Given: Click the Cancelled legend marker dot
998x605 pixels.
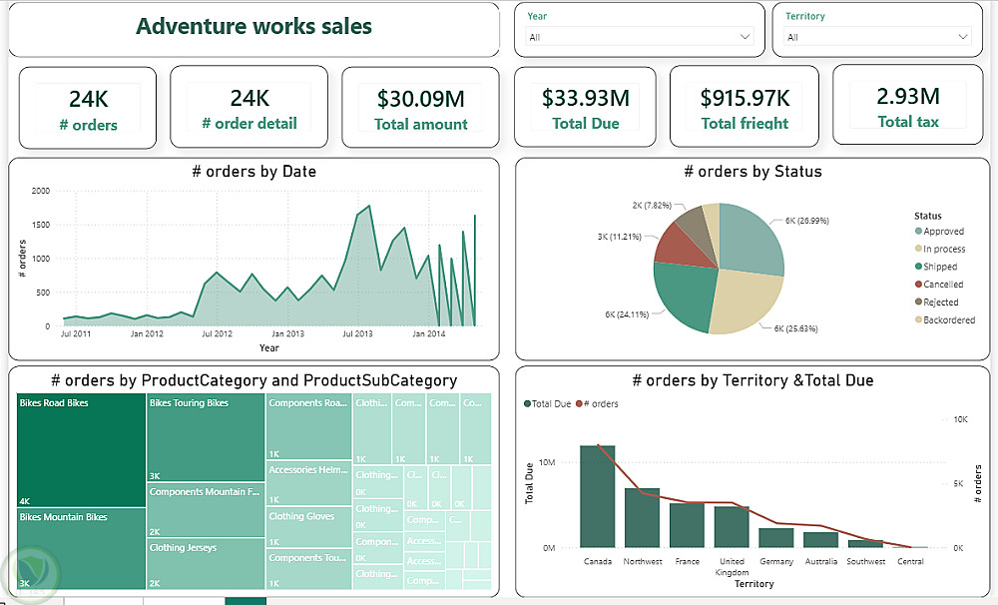Looking at the screenshot, I should tap(918, 285).
